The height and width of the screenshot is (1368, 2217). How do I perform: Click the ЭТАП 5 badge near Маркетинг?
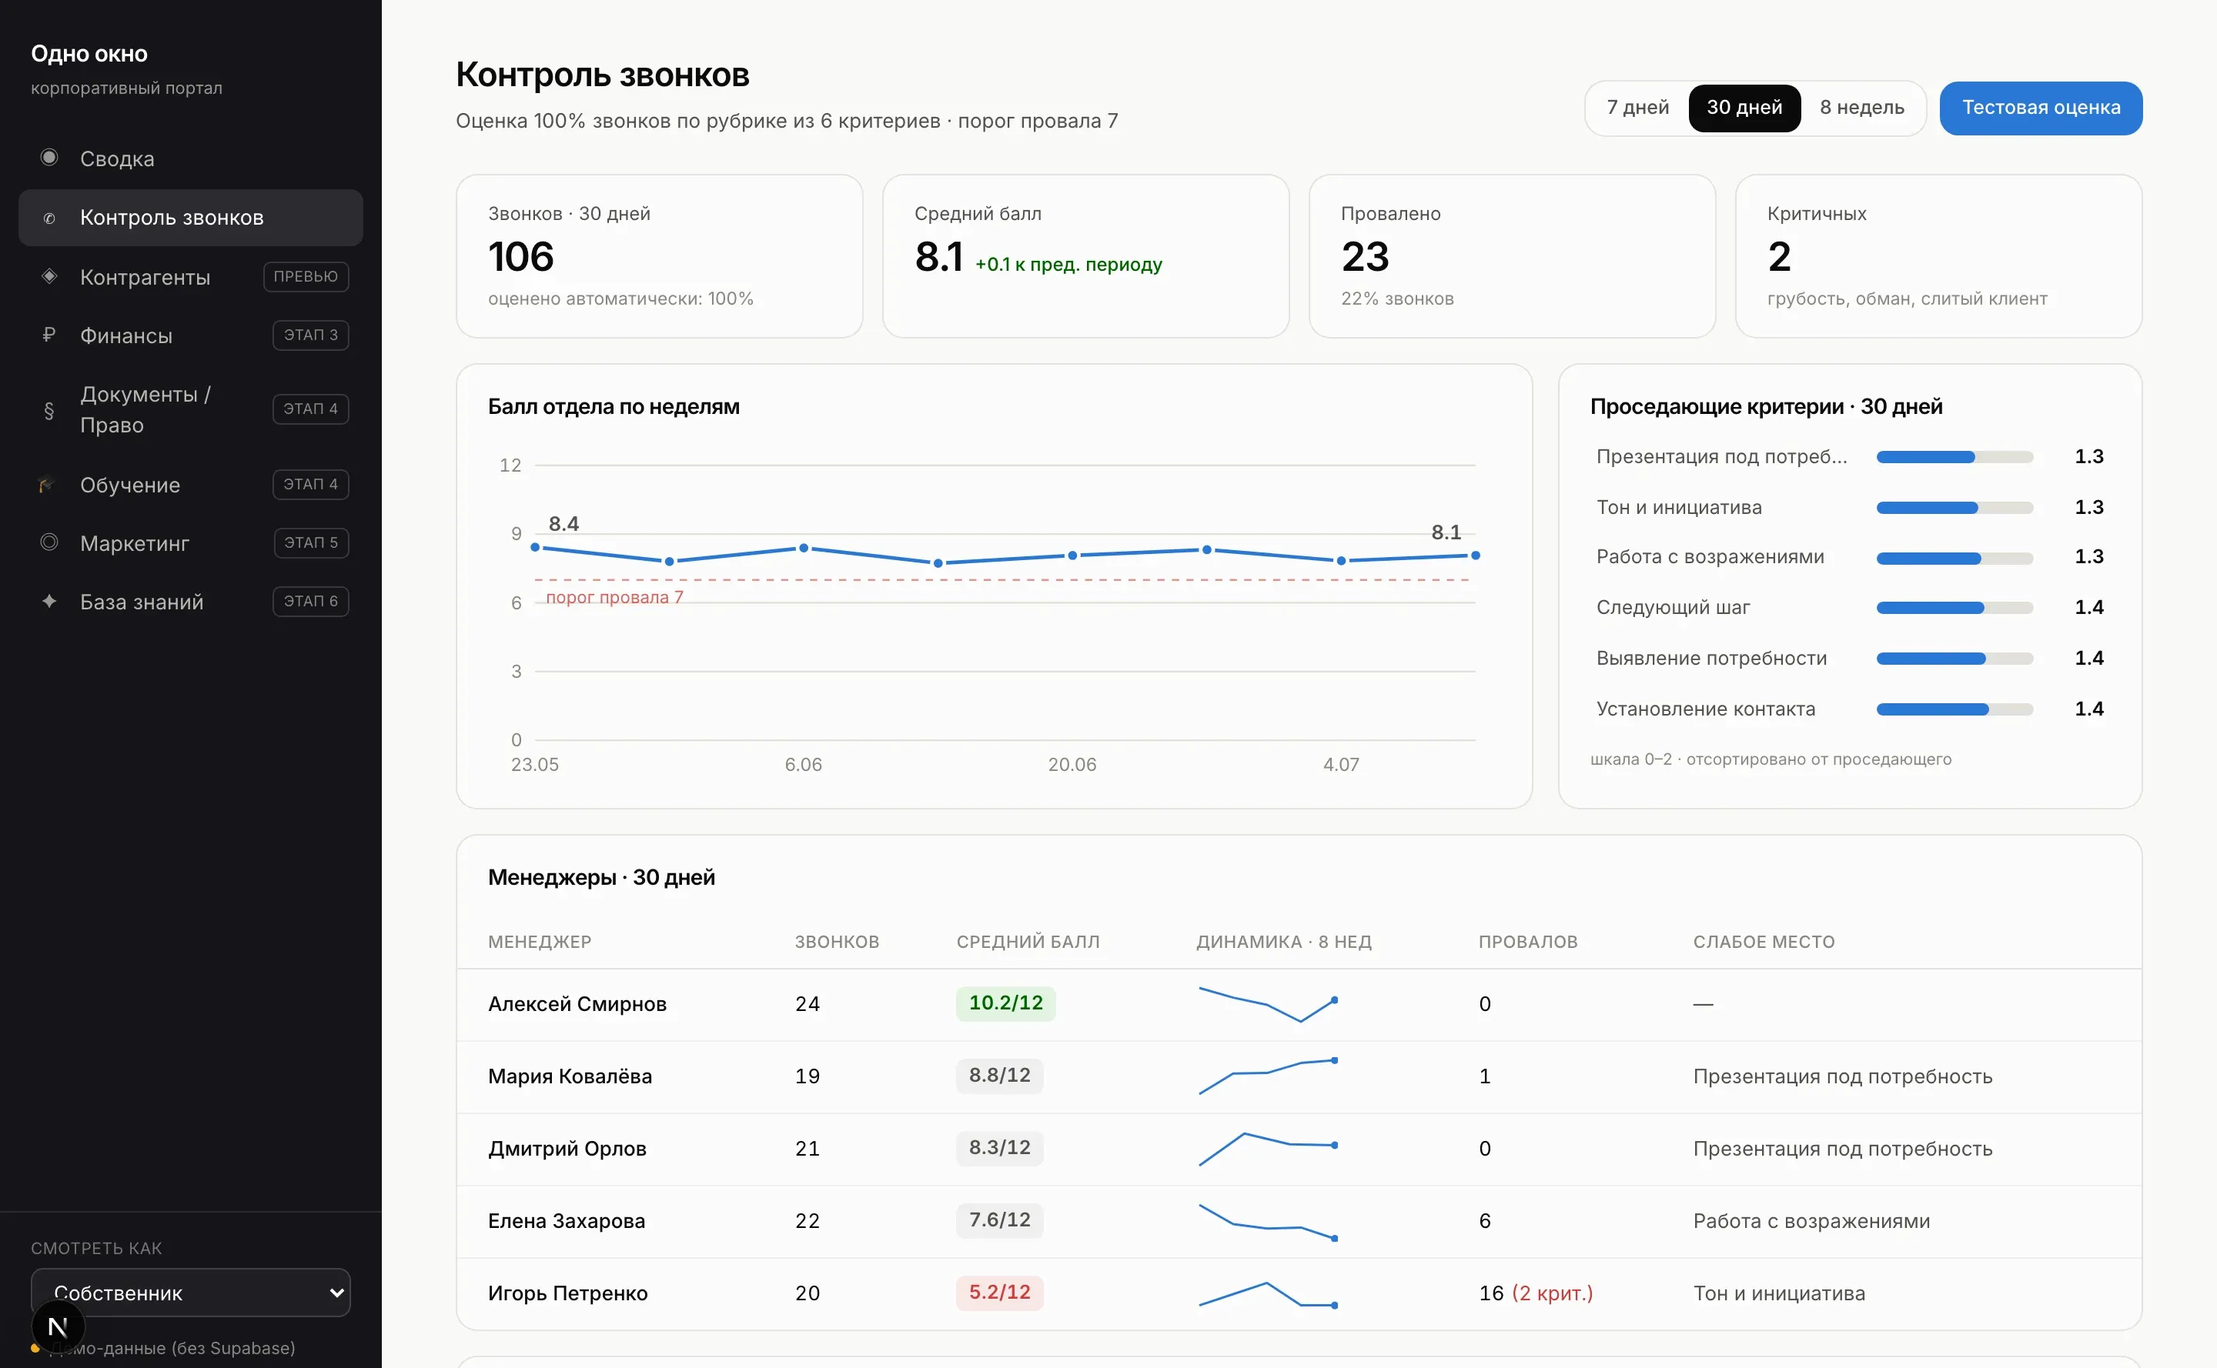point(310,542)
